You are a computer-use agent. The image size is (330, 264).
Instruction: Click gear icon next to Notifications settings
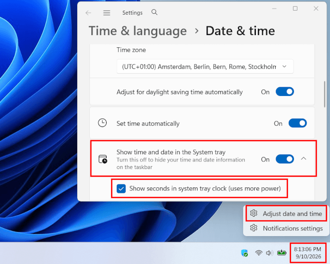254,228
